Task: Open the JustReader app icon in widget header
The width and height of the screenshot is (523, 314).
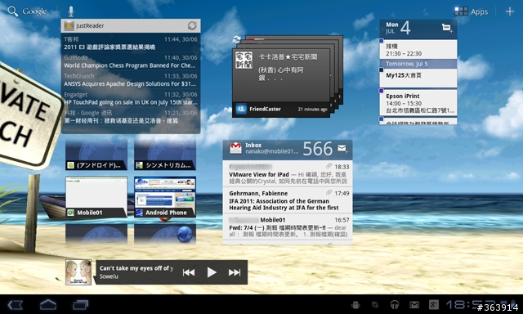Action: pyautogui.click(x=69, y=25)
